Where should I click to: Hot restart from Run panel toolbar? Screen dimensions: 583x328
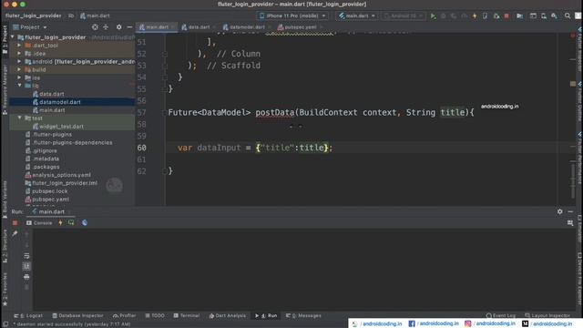[71, 222]
